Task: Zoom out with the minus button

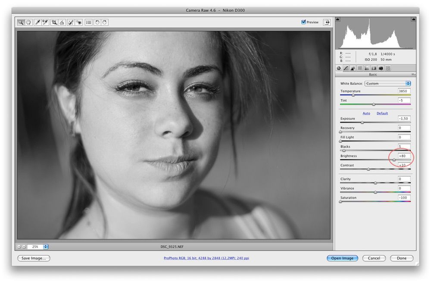Action: [x=19, y=247]
